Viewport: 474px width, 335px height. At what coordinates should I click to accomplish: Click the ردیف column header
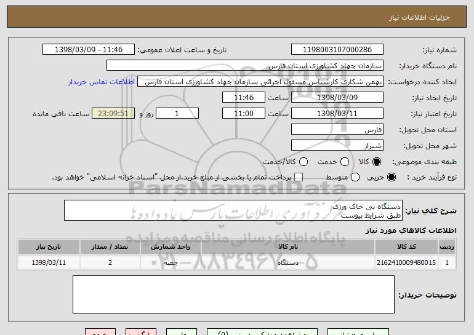447,247
